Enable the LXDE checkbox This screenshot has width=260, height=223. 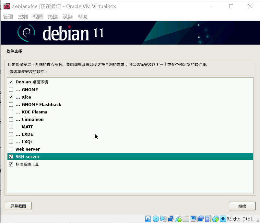(11, 134)
